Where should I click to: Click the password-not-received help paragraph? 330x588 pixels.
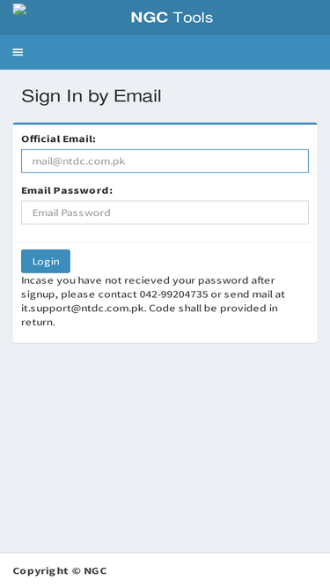pyautogui.click(x=153, y=301)
